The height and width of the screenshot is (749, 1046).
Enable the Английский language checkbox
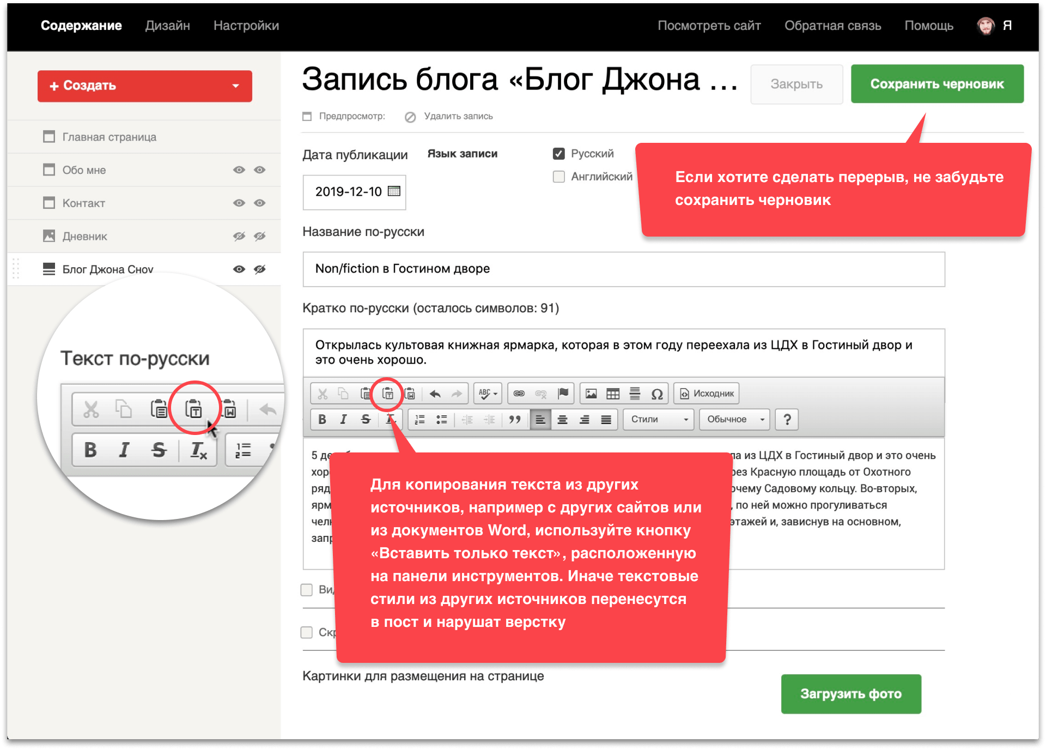pyautogui.click(x=558, y=177)
